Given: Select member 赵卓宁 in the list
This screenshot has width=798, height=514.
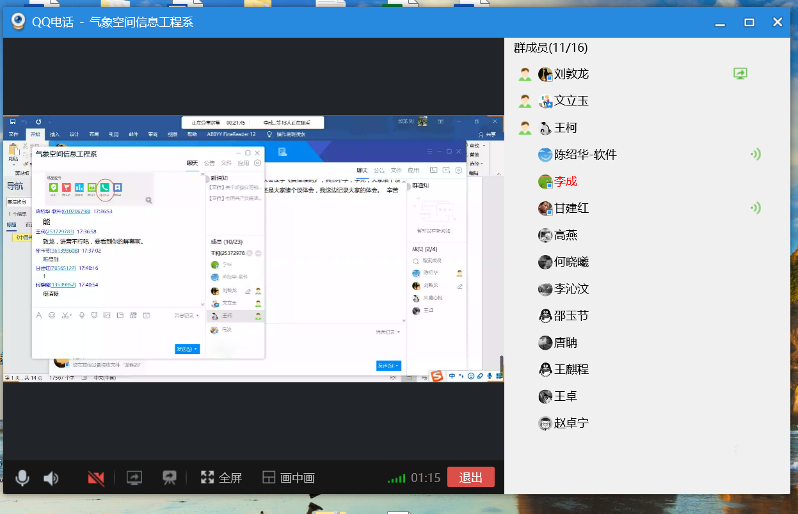Looking at the screenshot, I should pos(571,423).
